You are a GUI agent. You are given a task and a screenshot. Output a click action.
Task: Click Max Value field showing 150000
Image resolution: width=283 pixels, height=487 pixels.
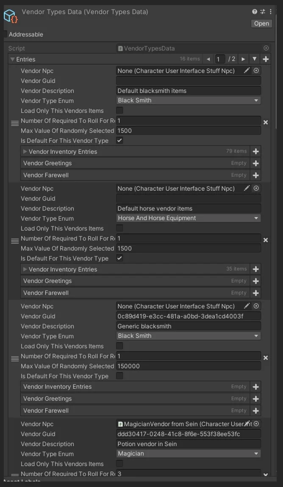tap(189, 366)
